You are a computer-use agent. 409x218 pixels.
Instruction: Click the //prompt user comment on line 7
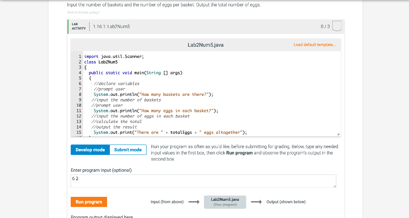click(x=109, y=89)
